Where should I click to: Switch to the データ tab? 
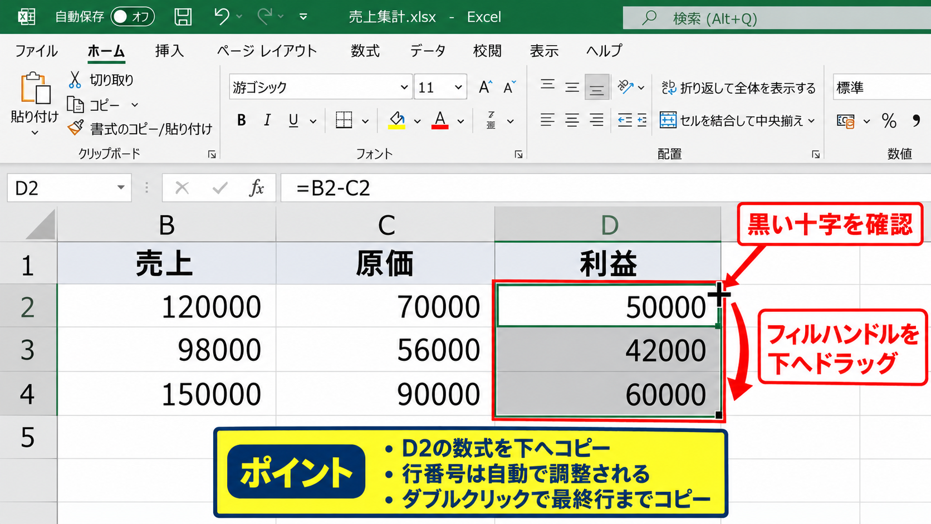pyautogui.click(x=428, y=51)
